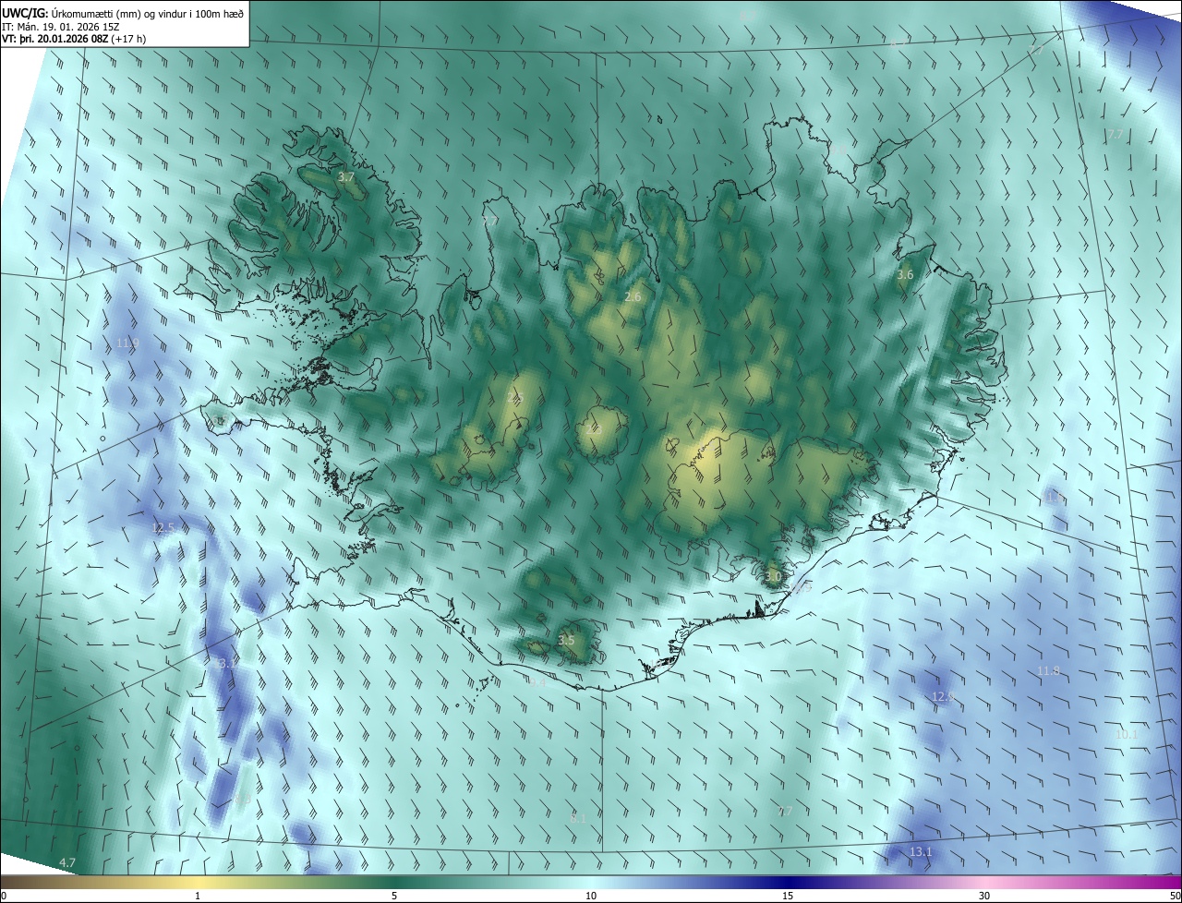Screen dimensions: 1182x903
Task: Click the 3.7 value over the Westfjords
Action: point(345,176)
